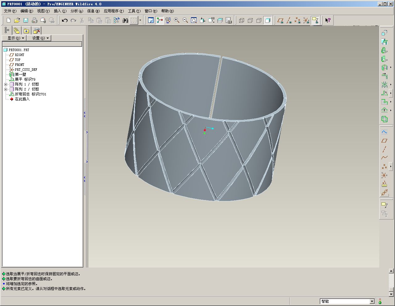Open the context-sensitive help pointer
This screenshot has width=395, height=306.
coord(328,20)
